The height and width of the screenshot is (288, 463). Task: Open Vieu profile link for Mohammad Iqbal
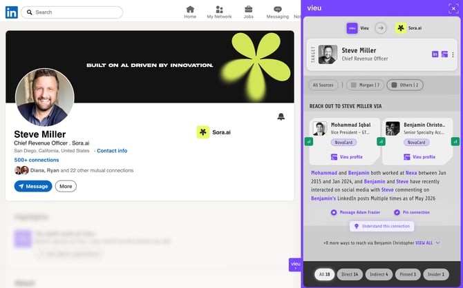[347, 157]
